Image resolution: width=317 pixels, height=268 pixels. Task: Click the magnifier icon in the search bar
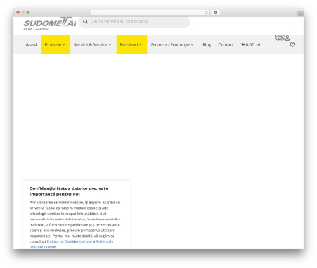pyautogui.click(x=85, y=22)
